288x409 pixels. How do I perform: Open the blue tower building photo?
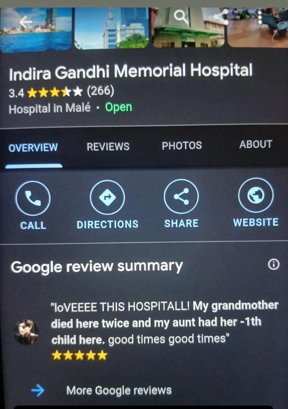111,28
